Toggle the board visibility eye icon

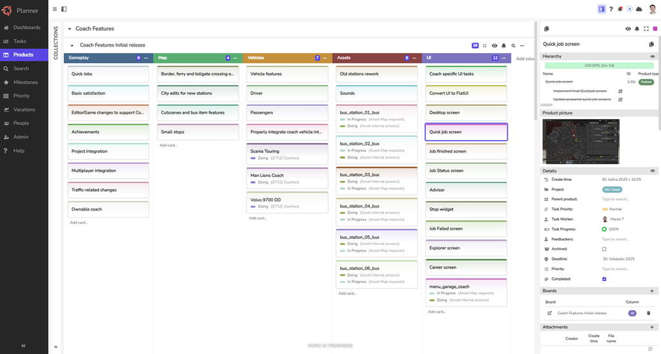pyautogui.click(x=494, y=46)
